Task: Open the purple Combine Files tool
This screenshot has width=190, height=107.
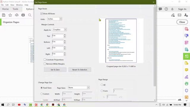Action: click(x=186, y=36)
